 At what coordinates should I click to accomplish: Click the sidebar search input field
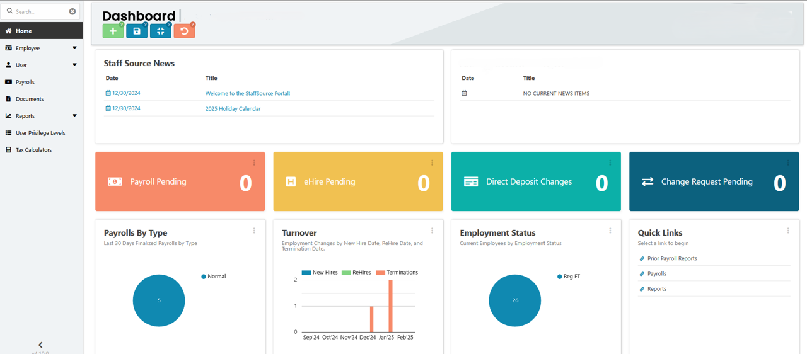click(39, 11)
